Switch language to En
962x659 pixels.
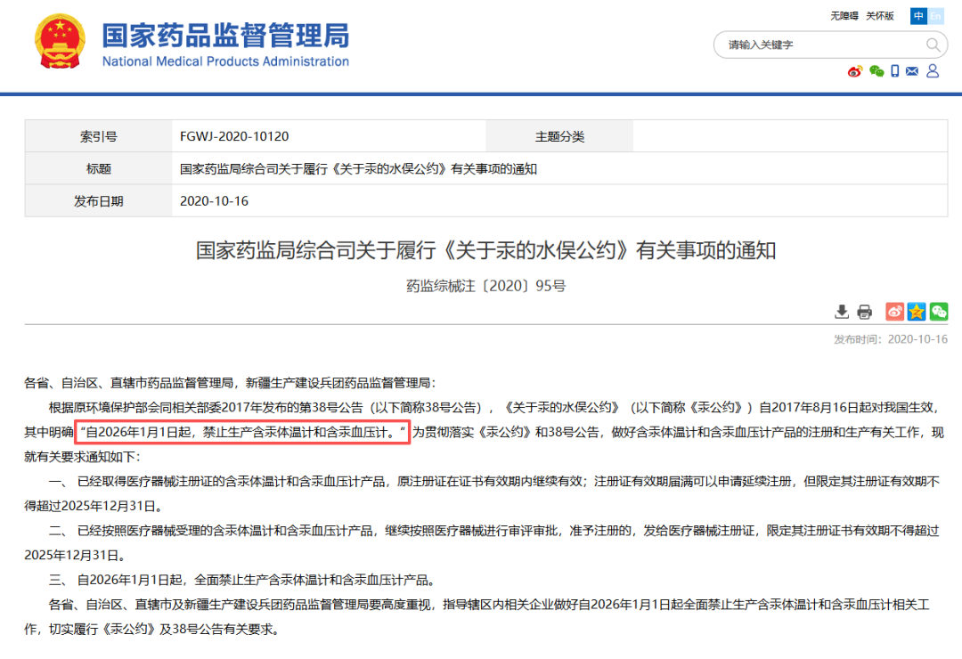[x=935, y=16]
